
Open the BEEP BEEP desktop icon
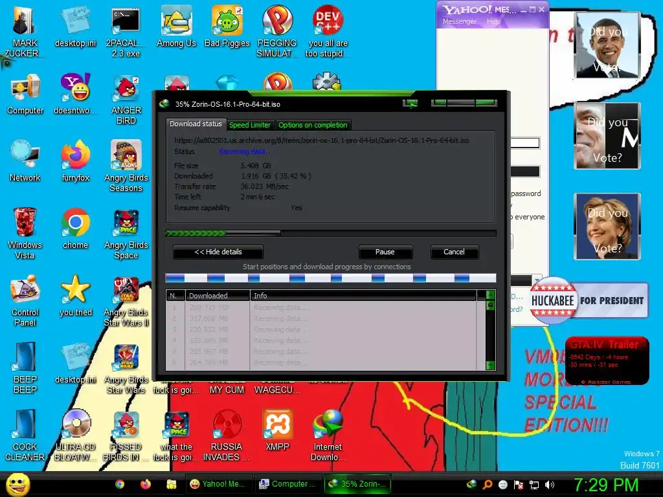pos(25,368)
